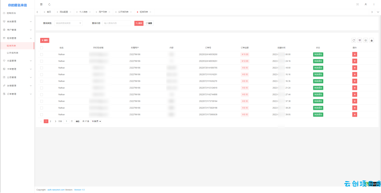The image size is (381, 193).
Task: Open the column filter icon above table
Action: tap(360, 40)
